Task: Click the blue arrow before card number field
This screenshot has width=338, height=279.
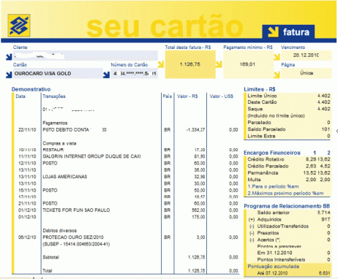Action: (x=106, y=74)
